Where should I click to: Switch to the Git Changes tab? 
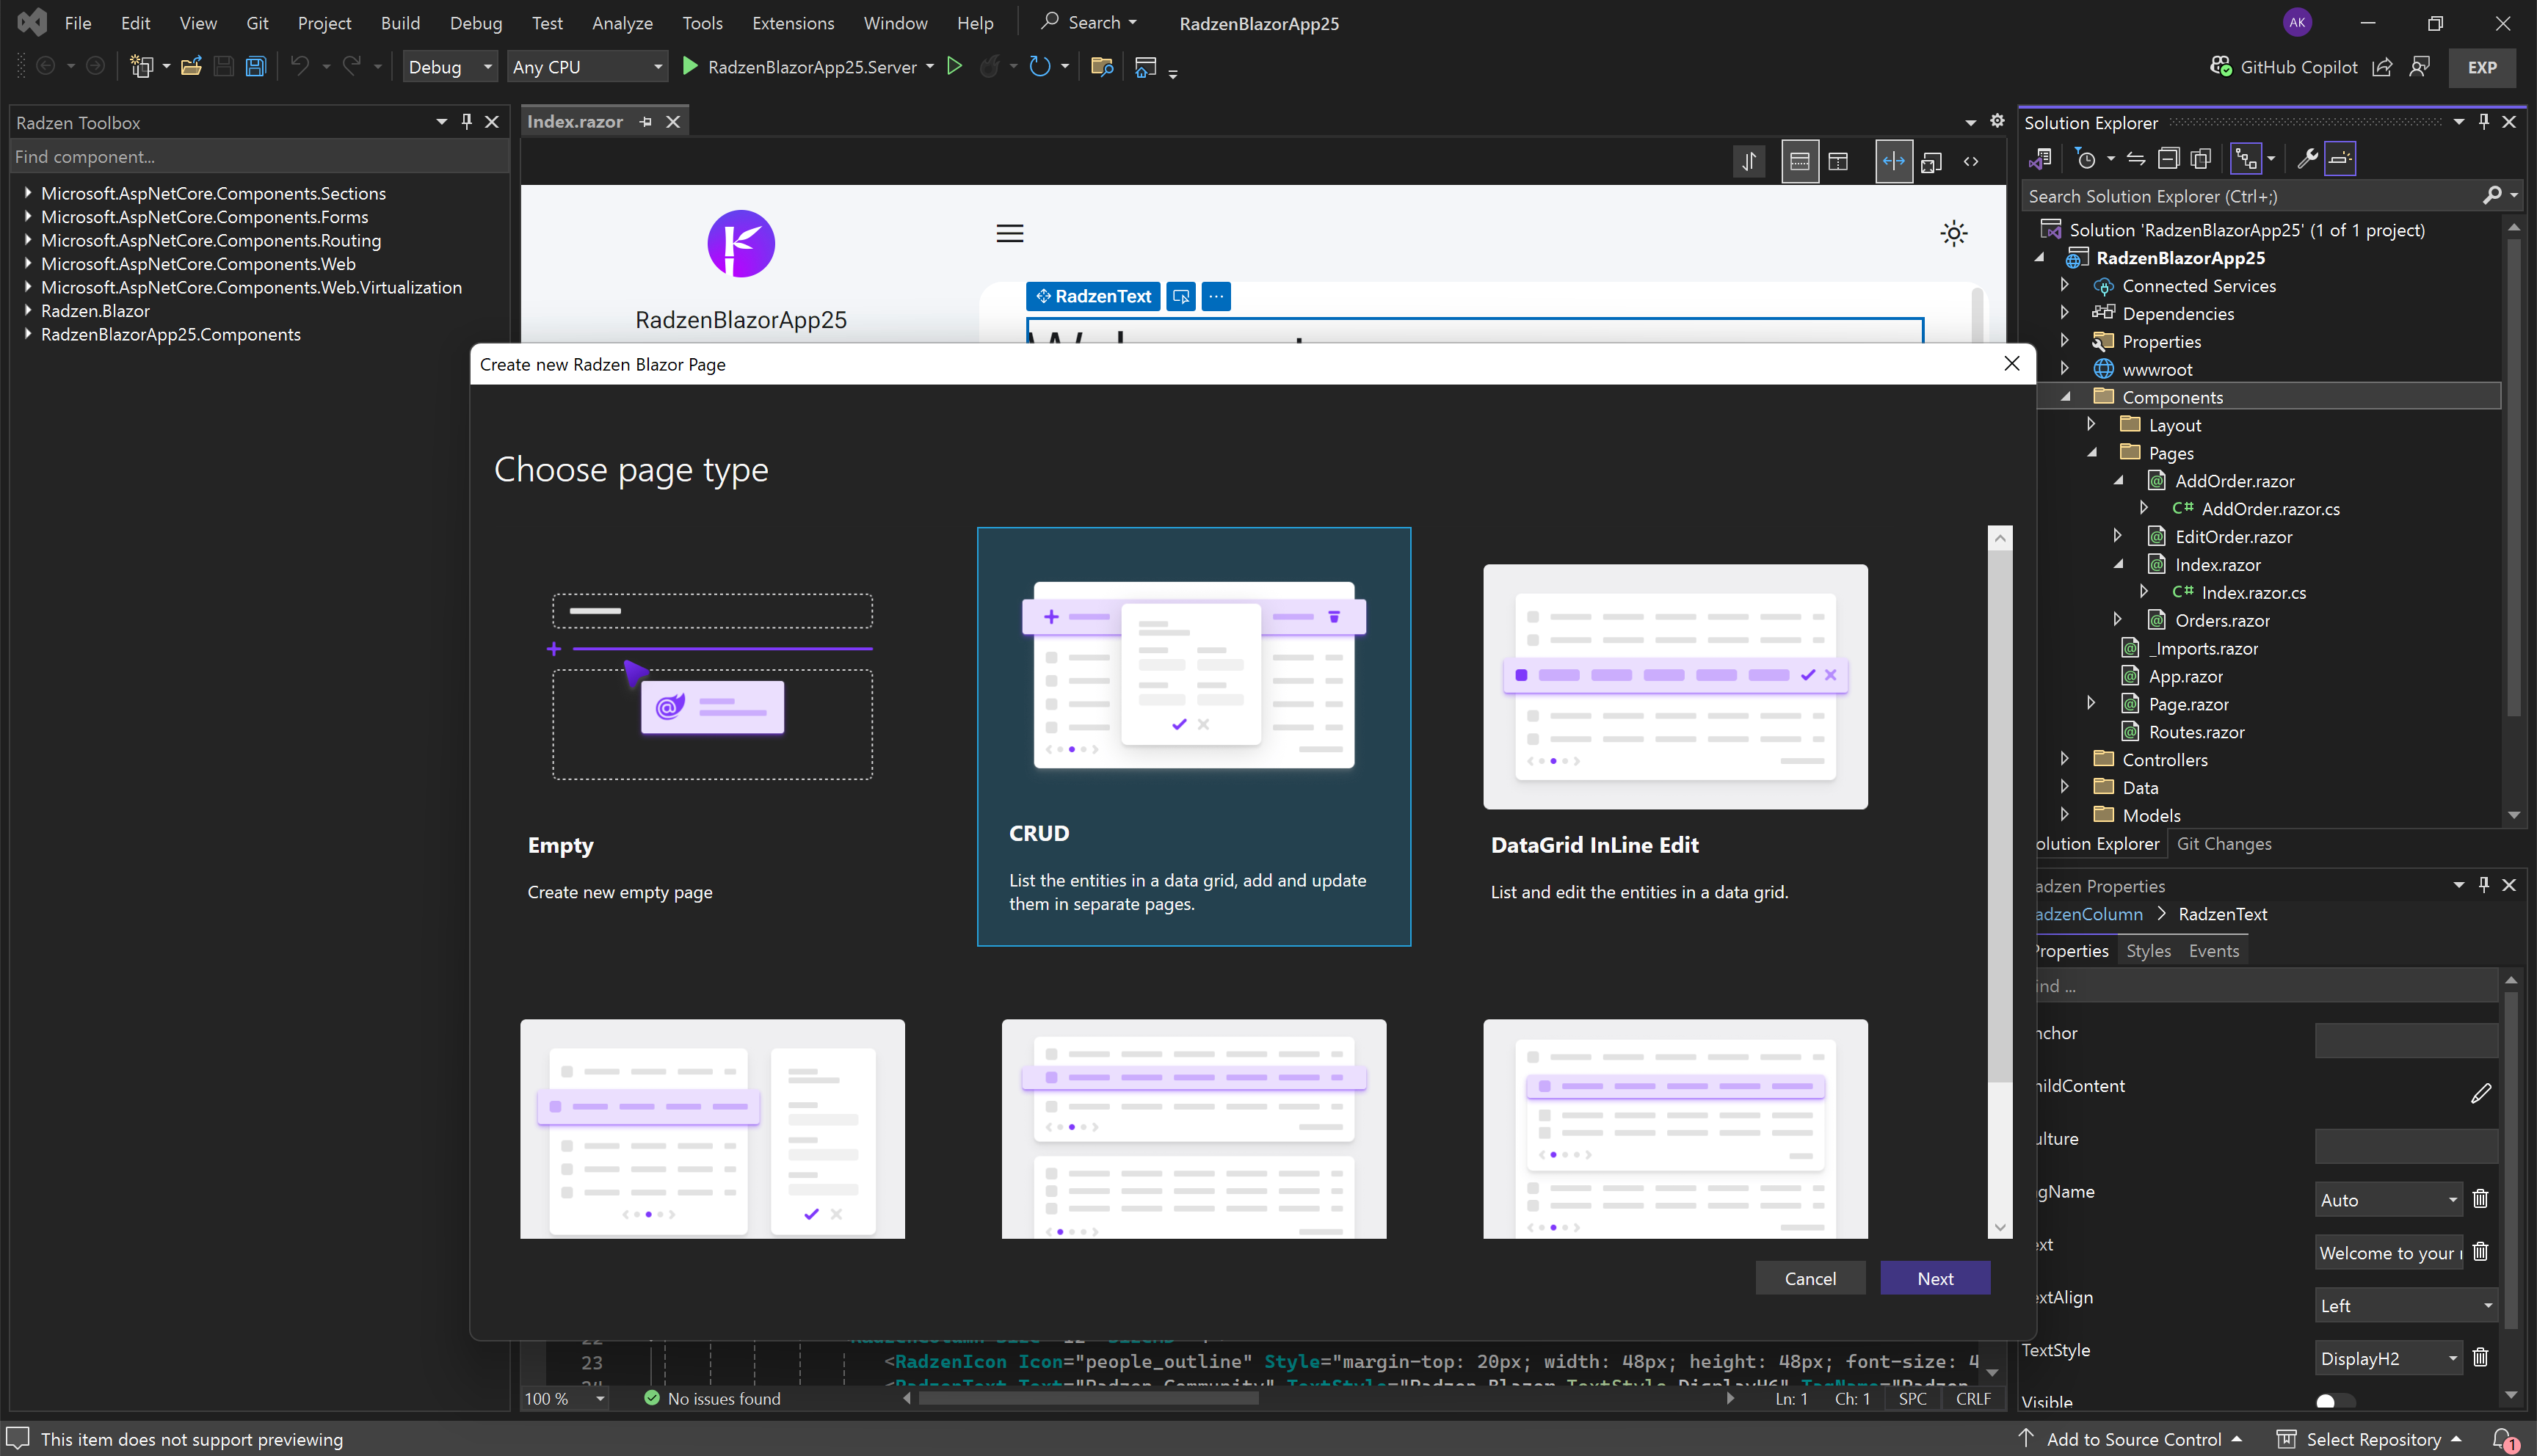tap(2224, 844)
